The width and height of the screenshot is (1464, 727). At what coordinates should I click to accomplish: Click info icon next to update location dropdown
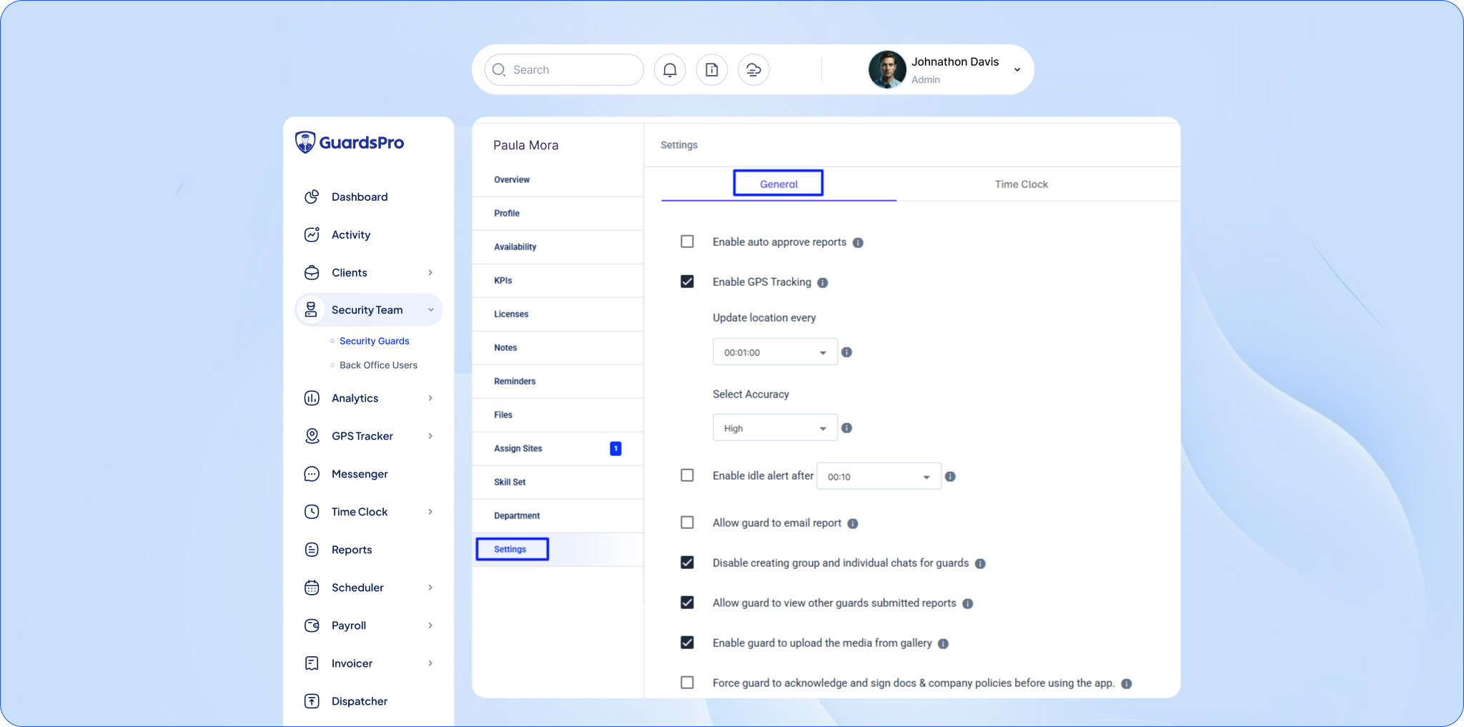tap(846, 352)
